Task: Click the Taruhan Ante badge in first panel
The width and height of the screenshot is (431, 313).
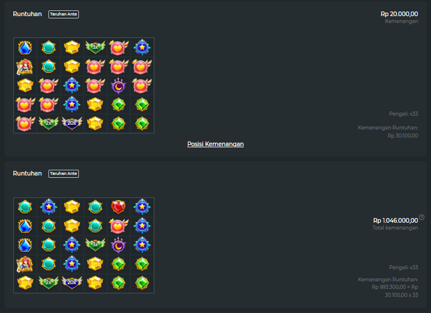Action: pos(63,14)
